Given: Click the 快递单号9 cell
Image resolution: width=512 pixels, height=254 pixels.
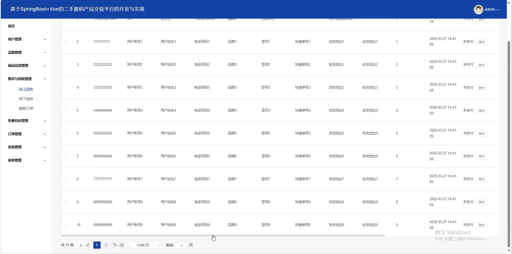Looking at the screenshot, I should click(303, 225).
